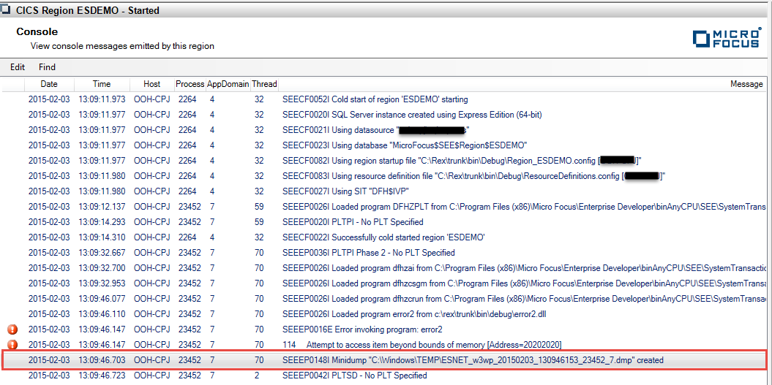
Task: Click the AppDomain column header
Action: [x=228, y=84]
